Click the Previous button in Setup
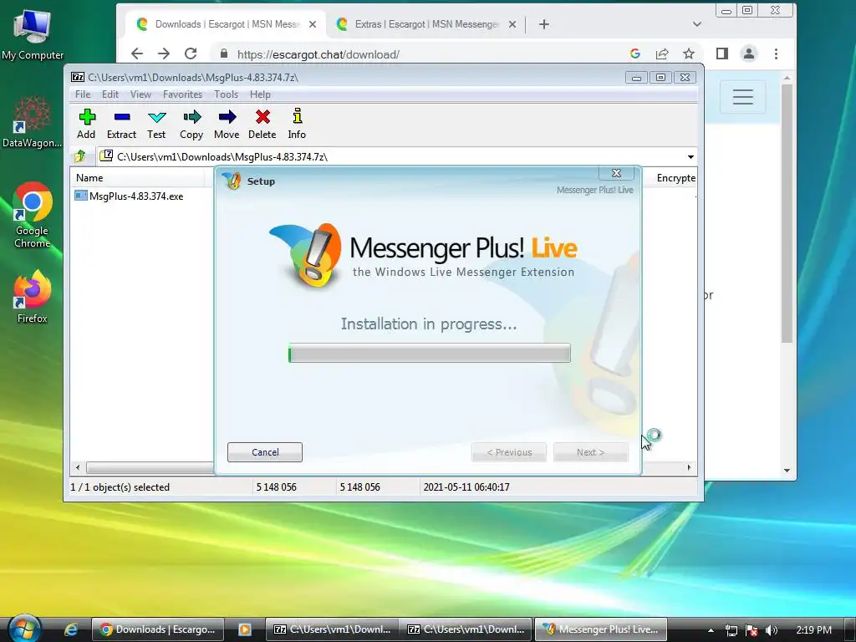 509,452
